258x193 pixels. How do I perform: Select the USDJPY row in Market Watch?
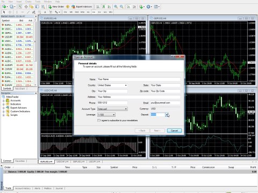coord(17,37)
